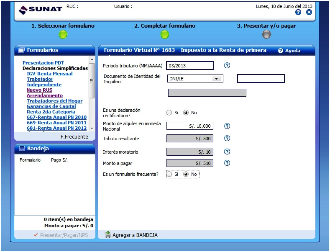Viewport: 330px width, 252px height.
Task: Open 681-Renta Anual PN 2012
Action: [56, 129]
